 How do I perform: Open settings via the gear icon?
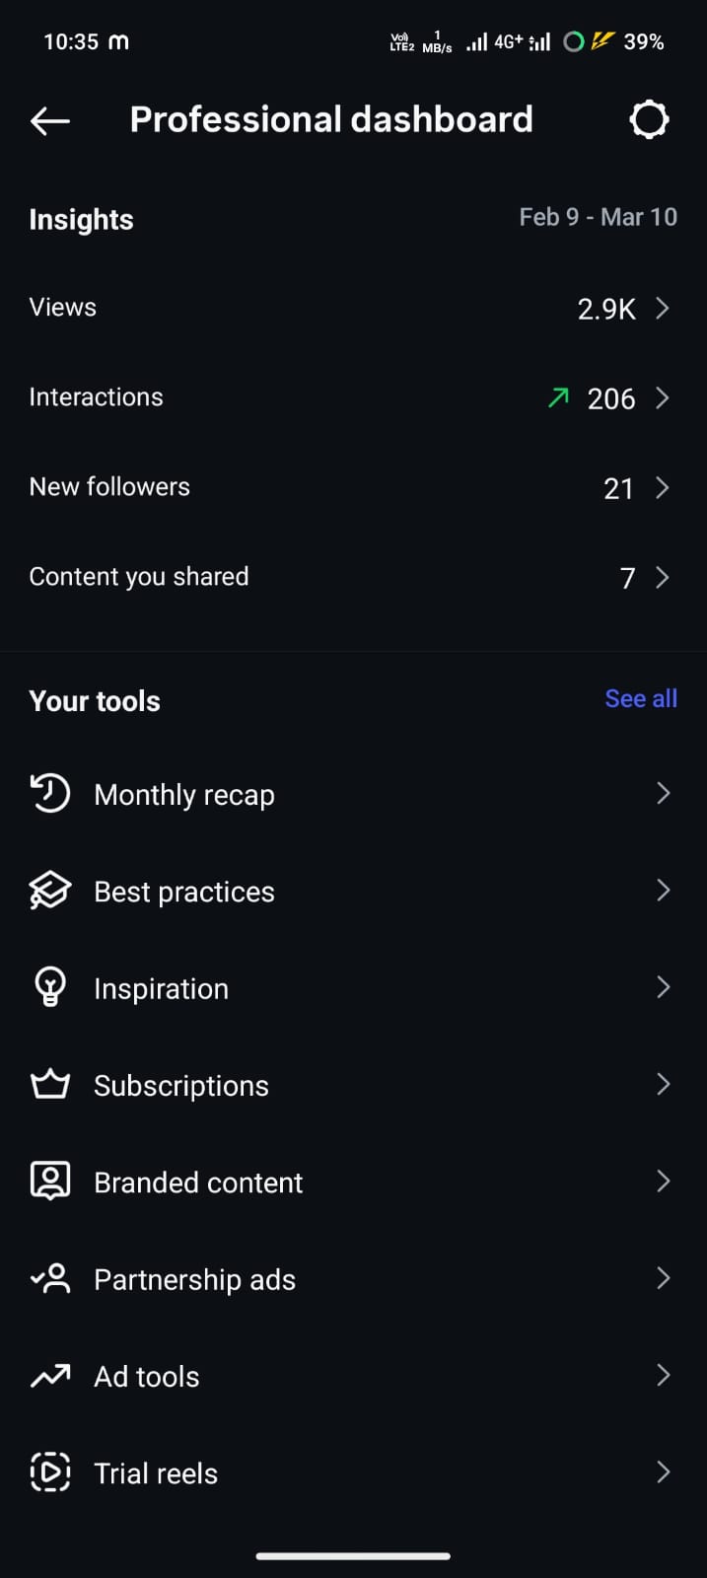(649, 120)
